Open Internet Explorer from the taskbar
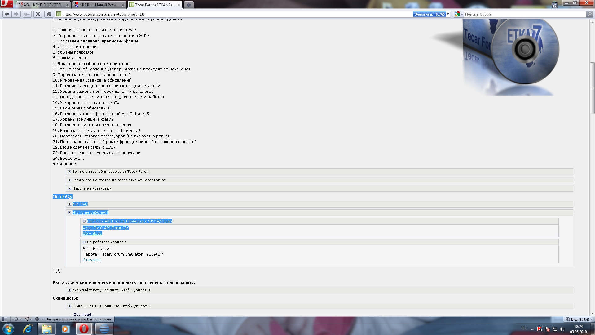Image resolution: width=595 pixels, height=335 pixels. pyautogui.click(x=28, y=329)
